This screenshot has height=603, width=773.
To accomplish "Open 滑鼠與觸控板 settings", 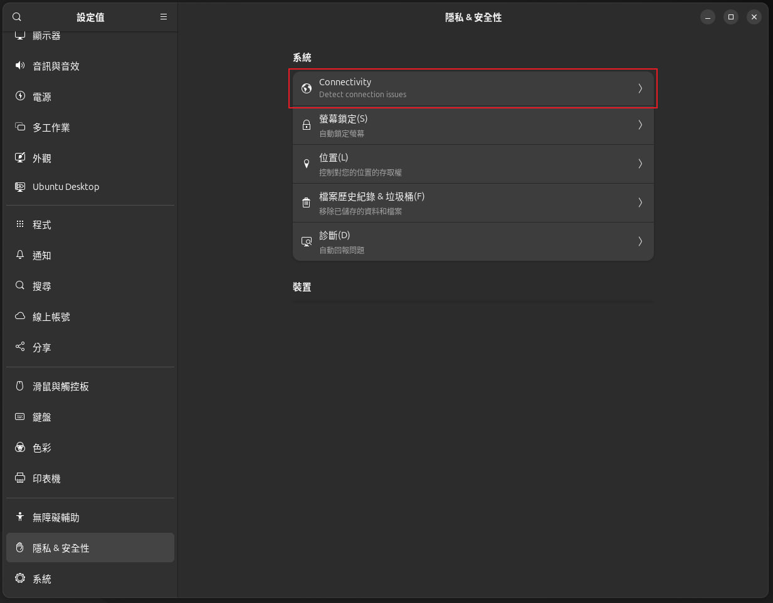I will [x=61, y=387].
